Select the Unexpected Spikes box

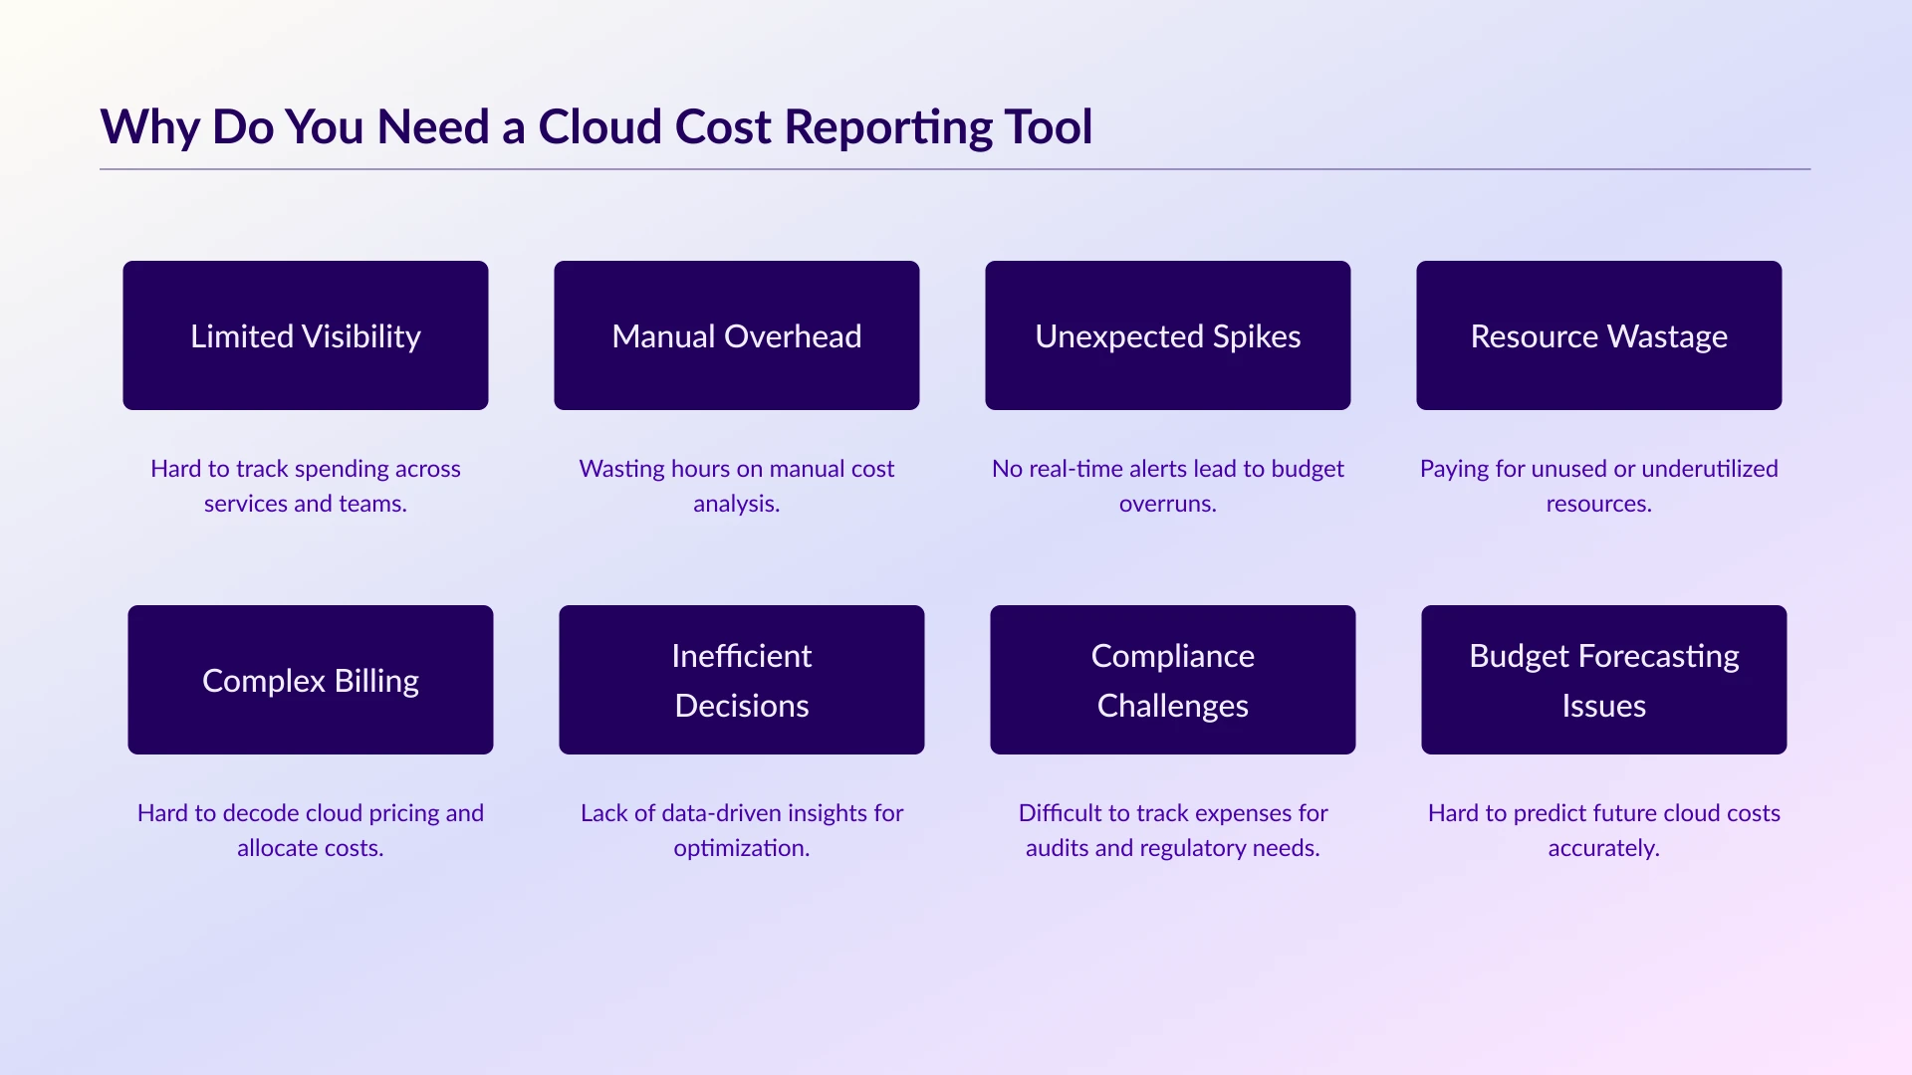pos(1168,335)
